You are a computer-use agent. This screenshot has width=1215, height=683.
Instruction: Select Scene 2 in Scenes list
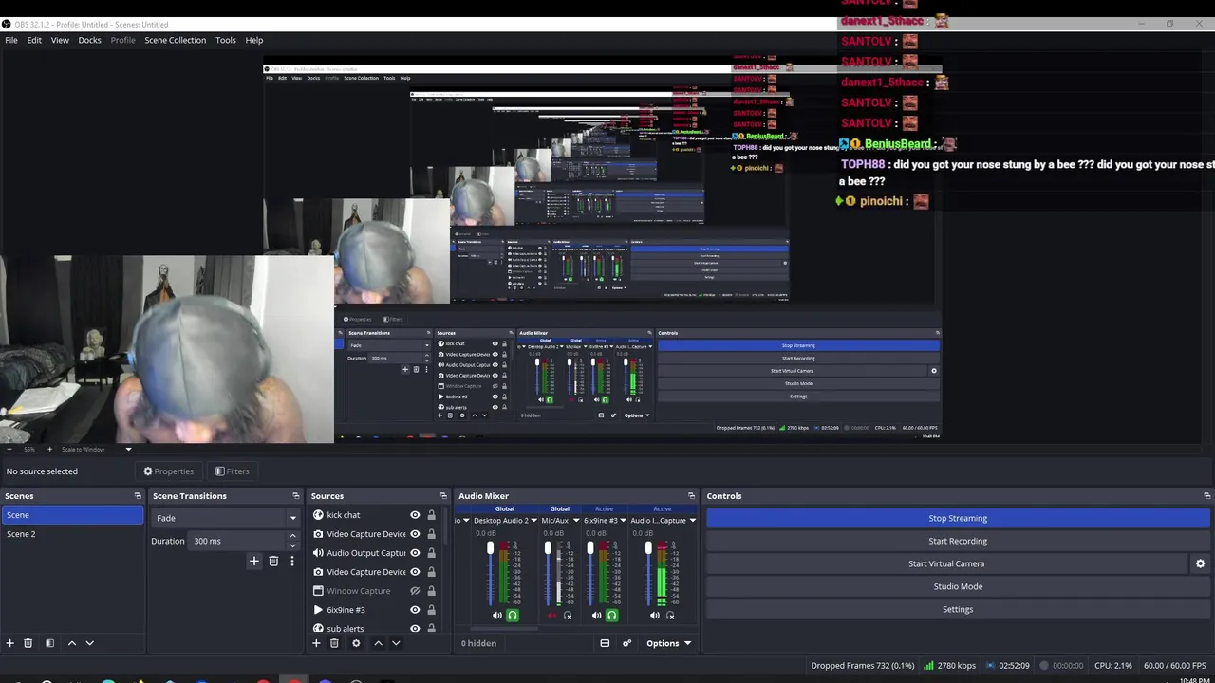point(72,534)
